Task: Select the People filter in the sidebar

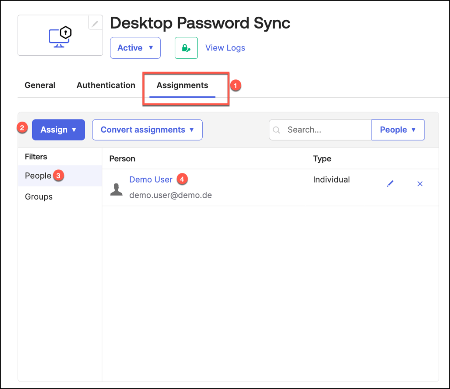Action: pos(38,176)
